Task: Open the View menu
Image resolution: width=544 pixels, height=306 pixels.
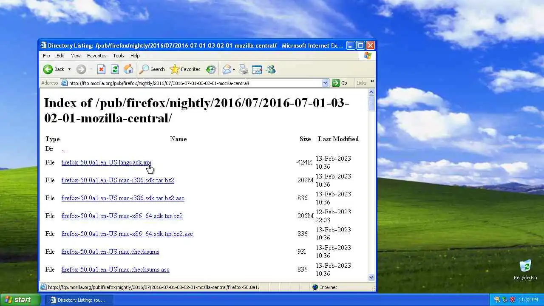Action: [x=76, y=56]
